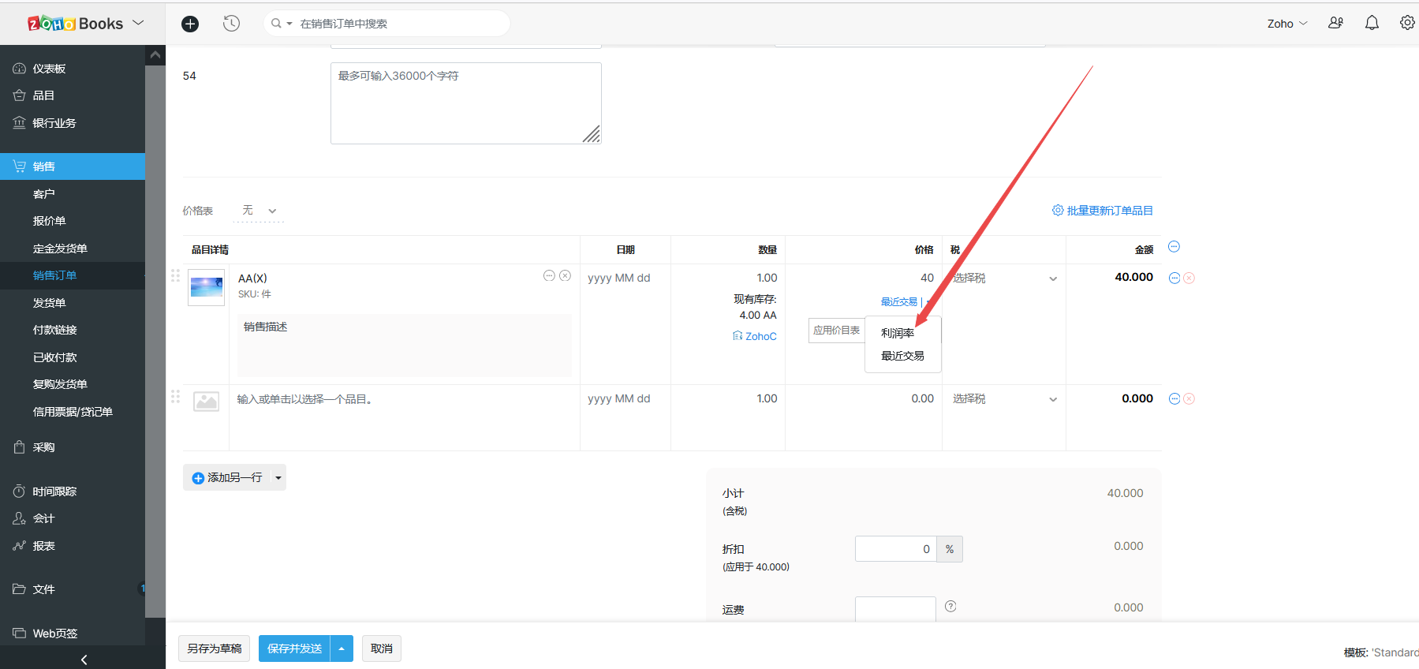This screenshot has width=1419, height=669.
Task: Open the add another row dropdown arrow
Action: 278,478
